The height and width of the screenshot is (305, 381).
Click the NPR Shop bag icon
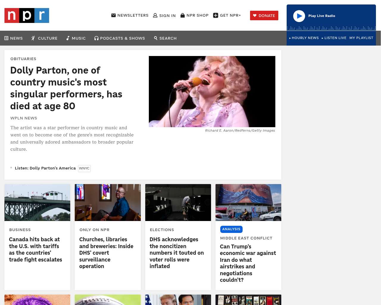point(183,15)
